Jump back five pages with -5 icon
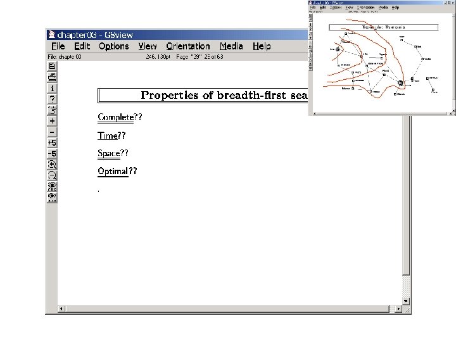The width and height of the screenshot is (456, 342). tap(52, 153)
